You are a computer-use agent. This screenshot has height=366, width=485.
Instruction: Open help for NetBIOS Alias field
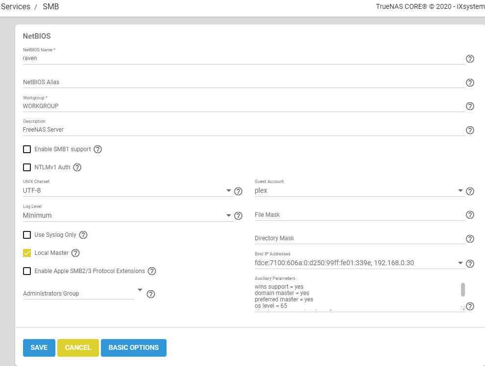click(470, 83)
